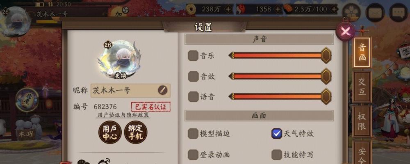Edit nickname with the pencil icon

pos(162,90)
